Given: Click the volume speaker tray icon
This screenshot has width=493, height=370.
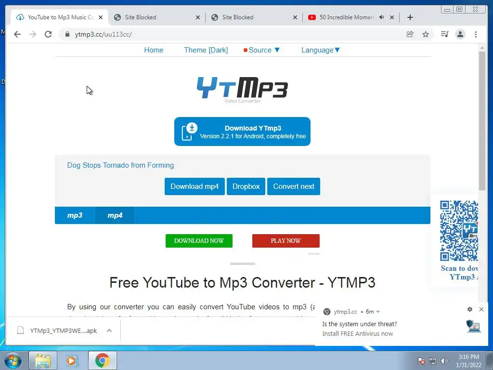Looking at the screenshot, I should point(444,361).
